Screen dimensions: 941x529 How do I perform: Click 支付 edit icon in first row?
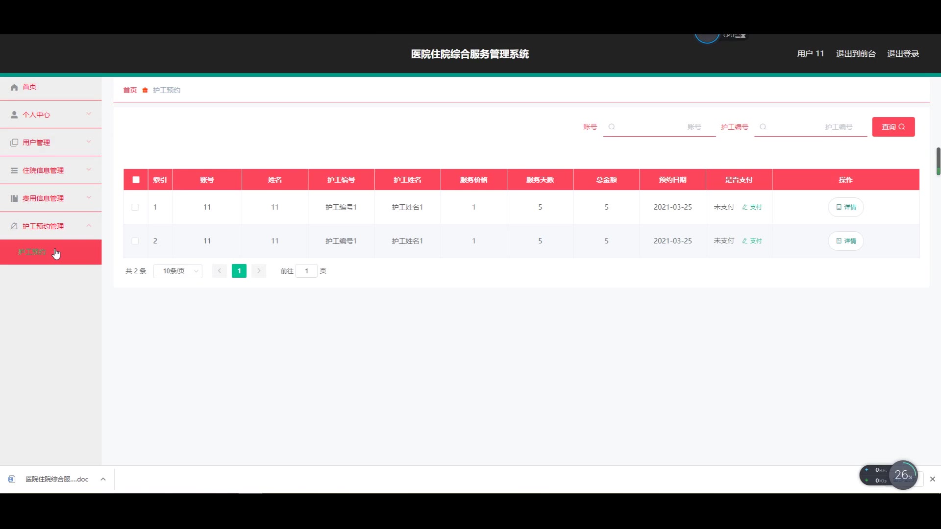(744, 207)
